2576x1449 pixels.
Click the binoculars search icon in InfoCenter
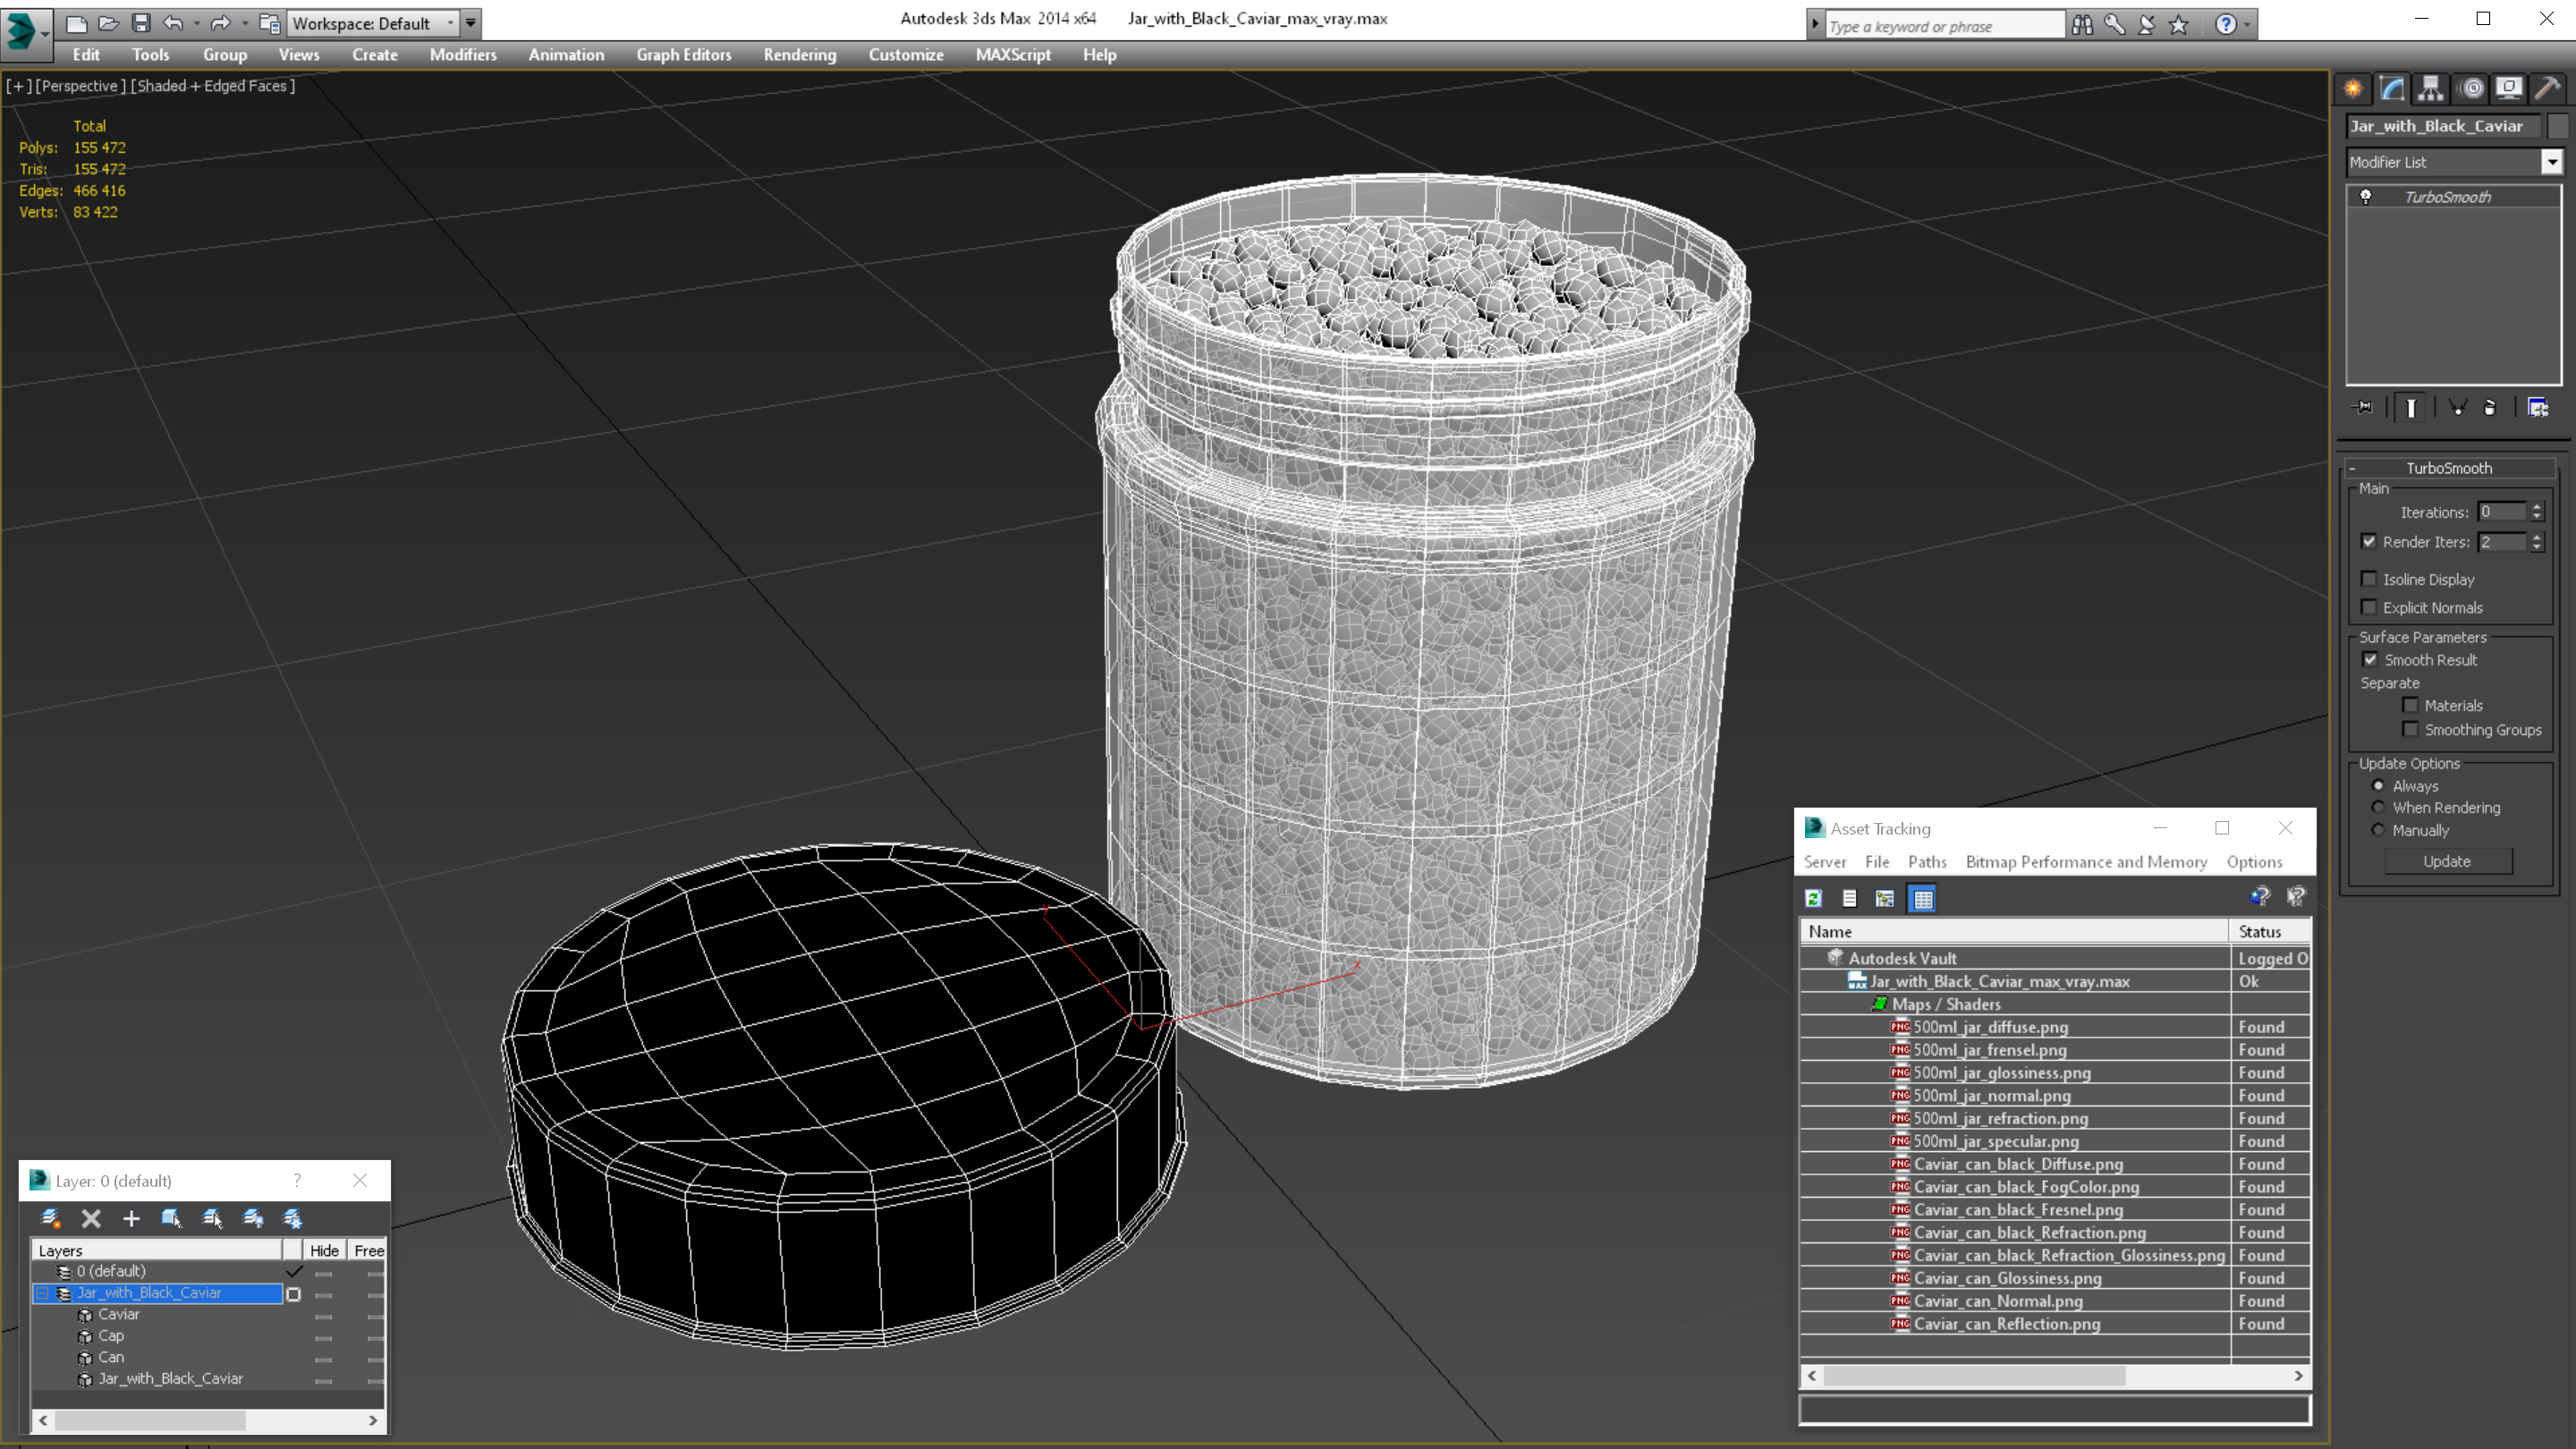point(2082,24)
